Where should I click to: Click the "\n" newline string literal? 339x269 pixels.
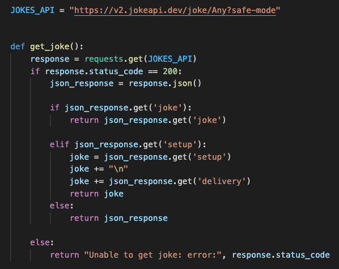(118, 169)
